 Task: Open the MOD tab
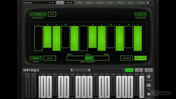pyautogui.click(x=111, y=3)
